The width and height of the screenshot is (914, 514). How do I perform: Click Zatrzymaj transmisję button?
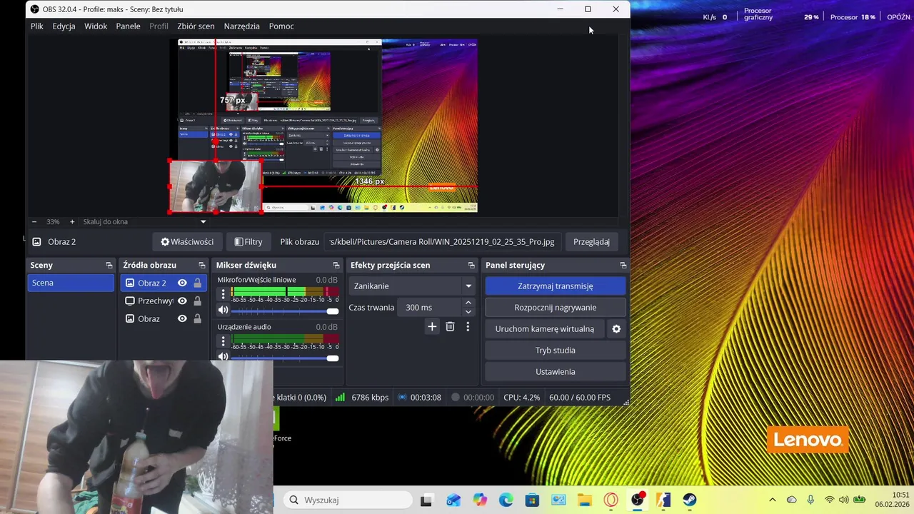(x=556, y=286)
